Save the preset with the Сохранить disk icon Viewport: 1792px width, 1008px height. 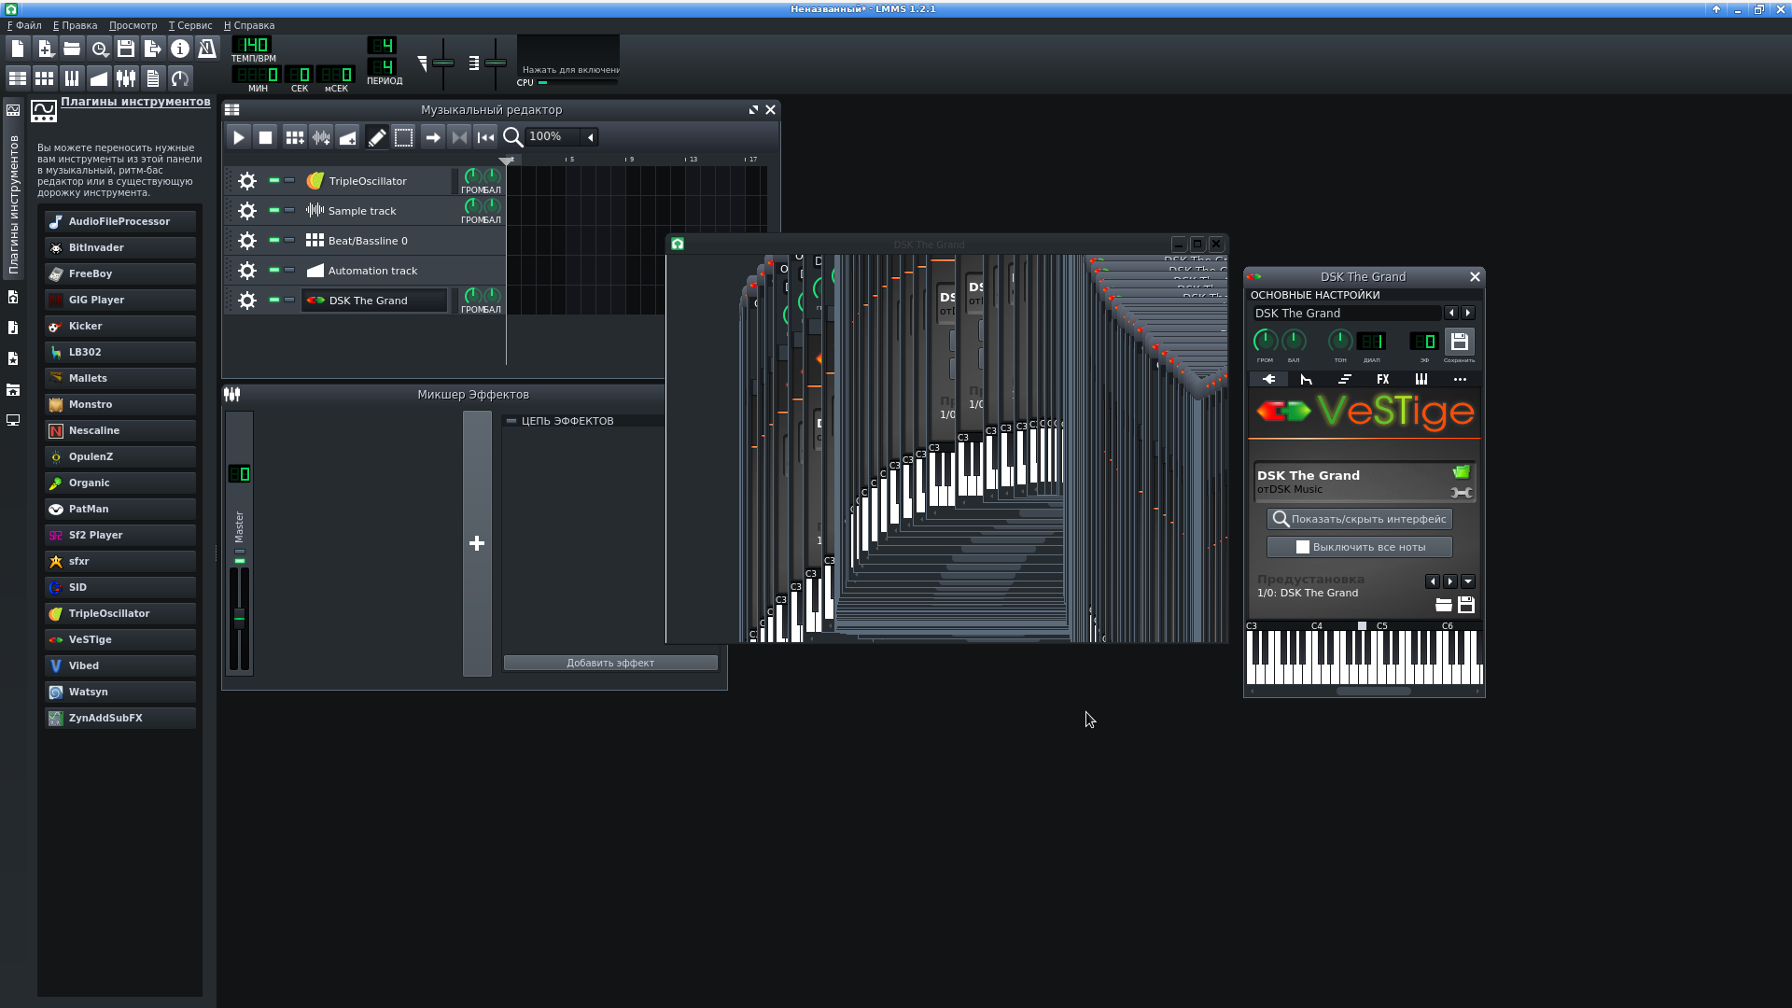point(1461,343)
